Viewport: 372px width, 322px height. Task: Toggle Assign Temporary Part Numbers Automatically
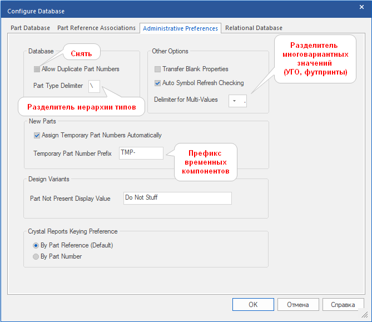(x=37, y=135)
